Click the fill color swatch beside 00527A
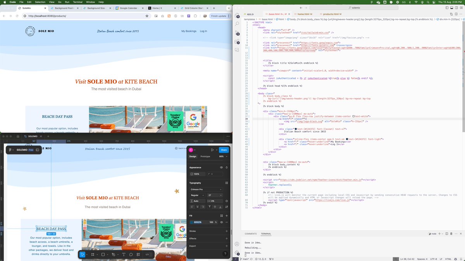This screenshot has width=465, height=261. (x=191, y=222)
